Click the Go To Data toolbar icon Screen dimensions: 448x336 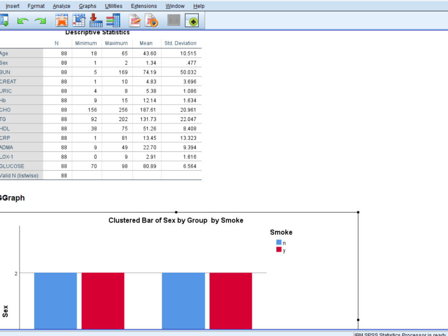click(x=78, y=20)
